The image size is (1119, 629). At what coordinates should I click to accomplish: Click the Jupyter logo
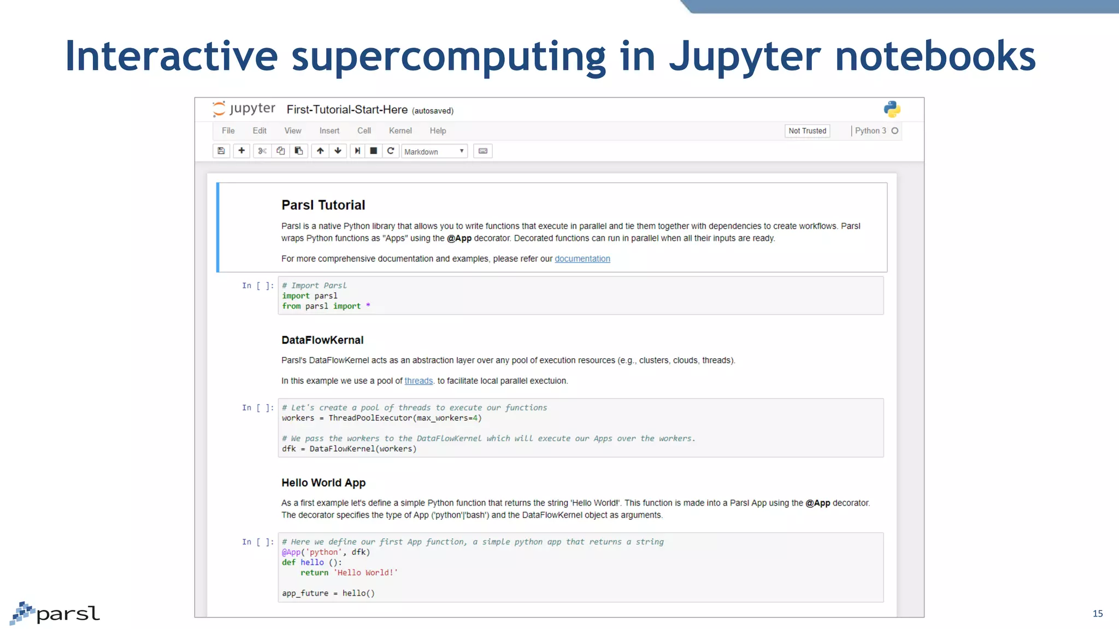244,109
